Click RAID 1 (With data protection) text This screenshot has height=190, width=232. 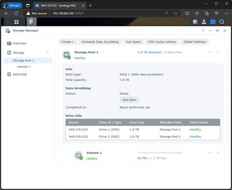(141, 74)
